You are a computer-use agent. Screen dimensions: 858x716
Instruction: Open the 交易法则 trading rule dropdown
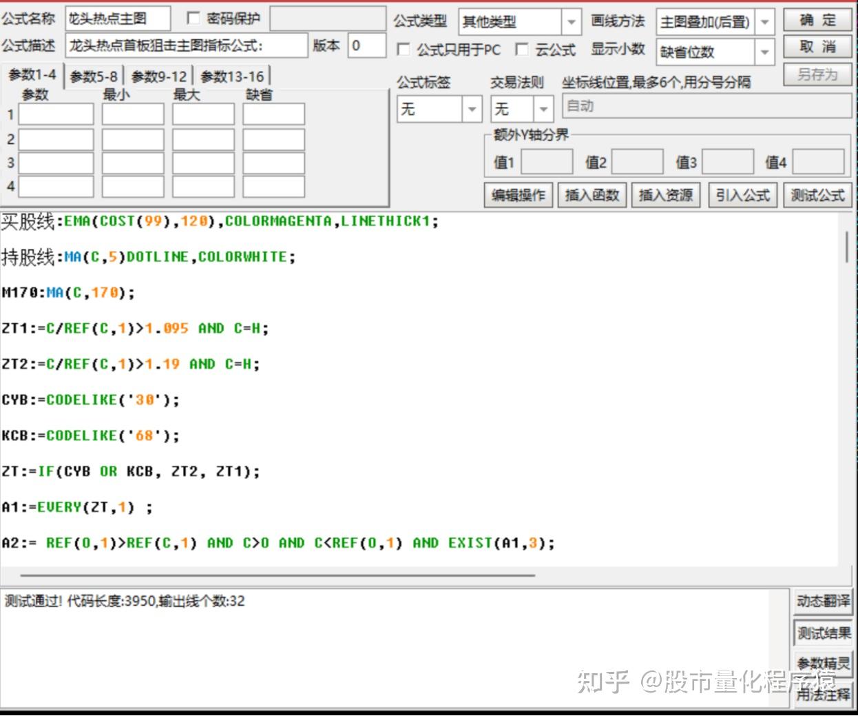pyautogui.click(x=543, y=109)
